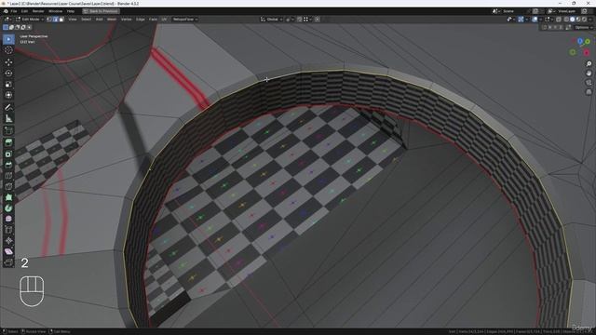Viewport: 596px width, 335px height.
Task: Toggle viewport gizmos display
Action: click(x=521, y=19)
